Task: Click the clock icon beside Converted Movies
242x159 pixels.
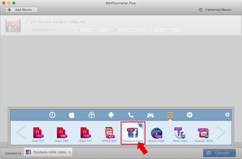Action: (x=200, y=10)
